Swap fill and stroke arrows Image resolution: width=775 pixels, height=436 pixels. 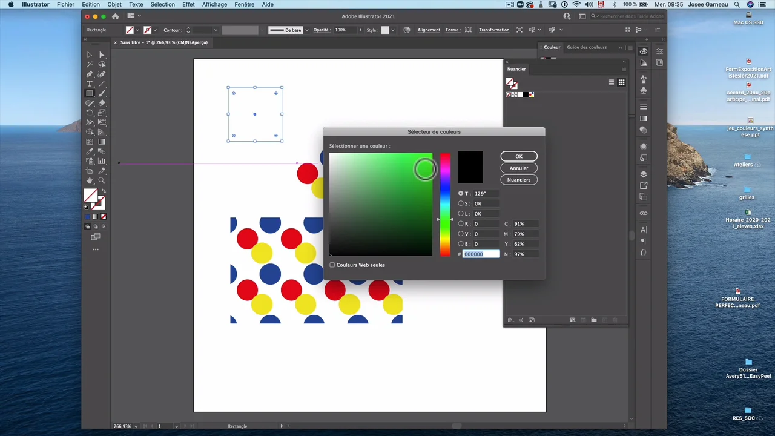click(x=104, y=192)
